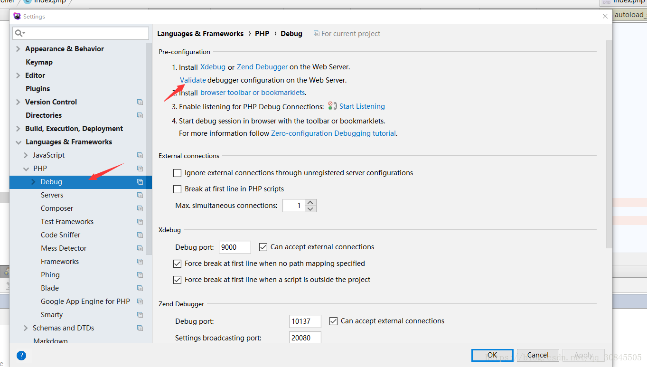This screenshot has width=647, height=367.
Task: Click the Xdebug link
Action: point(213,67)
